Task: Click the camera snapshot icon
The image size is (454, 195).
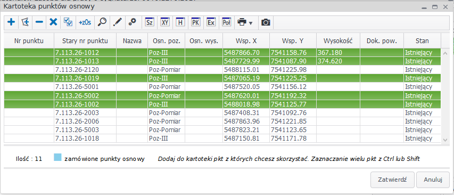Action: pos(266,22)
